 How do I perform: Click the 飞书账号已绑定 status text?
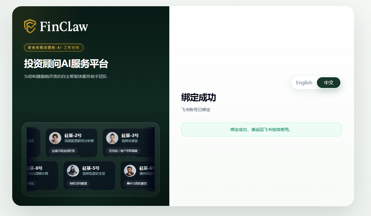click(196, 110)
